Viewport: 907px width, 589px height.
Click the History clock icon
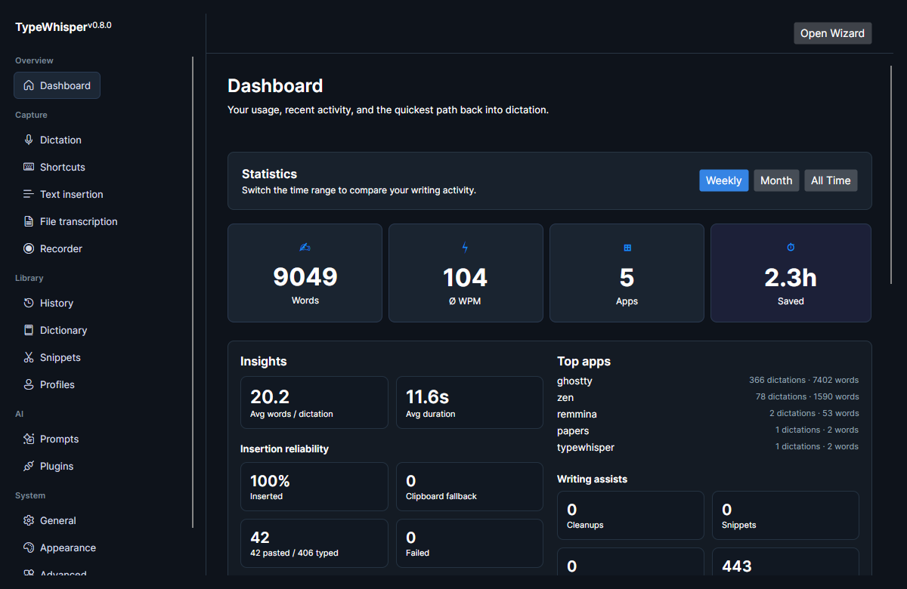click(x=29, y=303)
